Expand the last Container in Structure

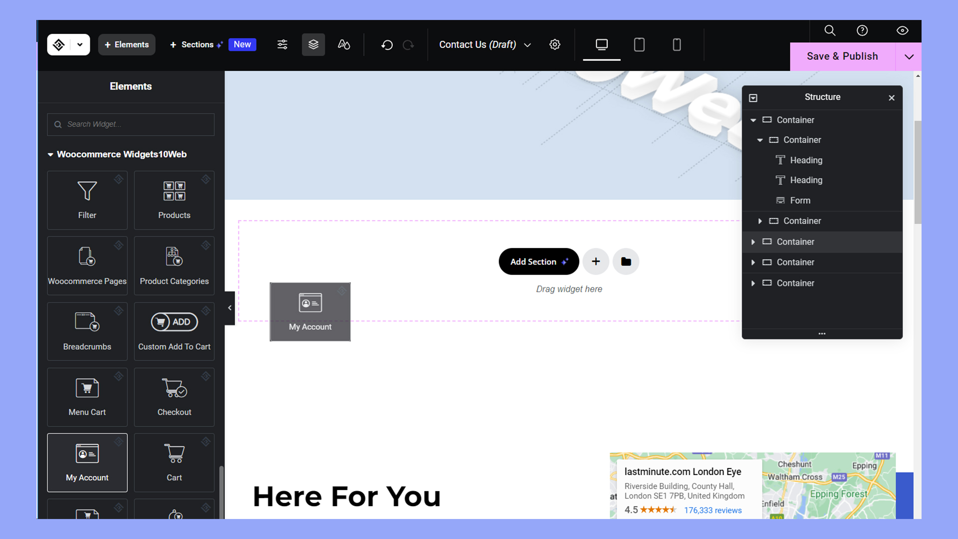tap(753, 283)
